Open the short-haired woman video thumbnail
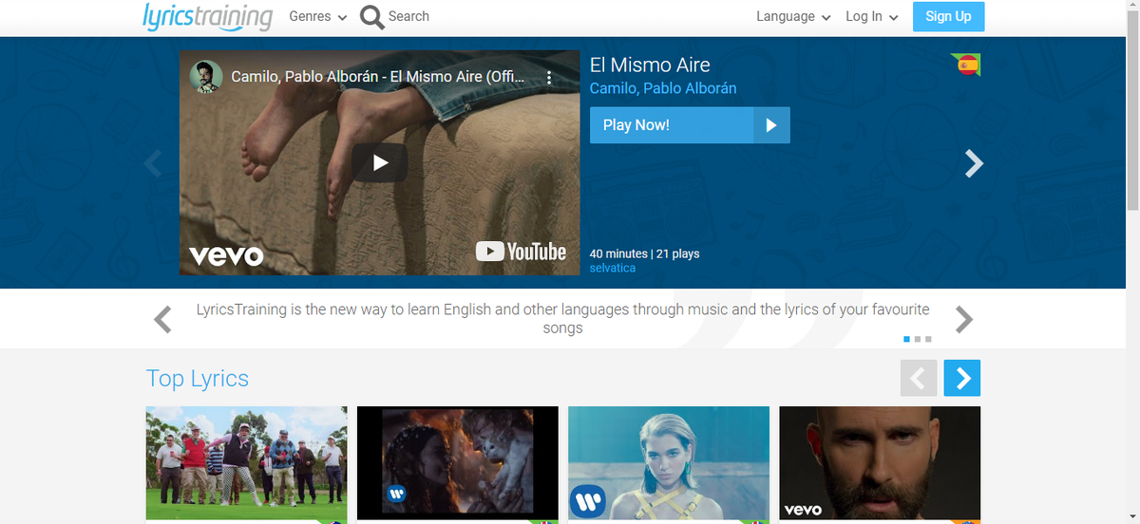This screenshot has width=1140, height=524. (669, 463)
